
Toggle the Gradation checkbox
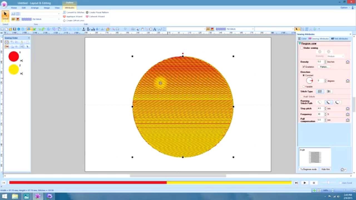pos(304,67)
